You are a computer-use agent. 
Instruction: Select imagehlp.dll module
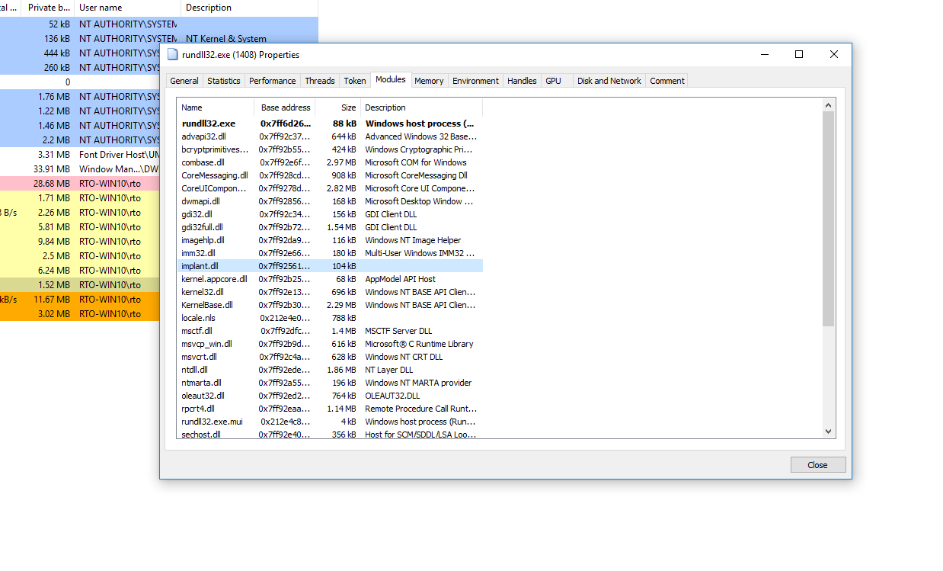(x=330, y=240)
